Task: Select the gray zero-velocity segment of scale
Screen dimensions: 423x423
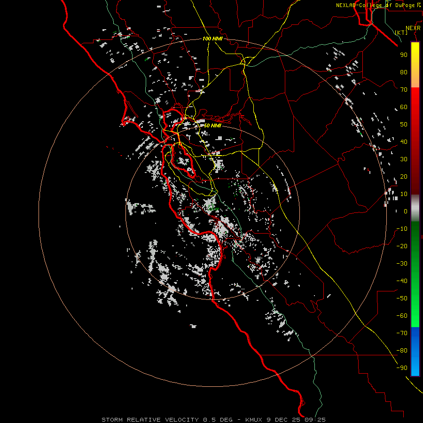Action: point(415,208)
